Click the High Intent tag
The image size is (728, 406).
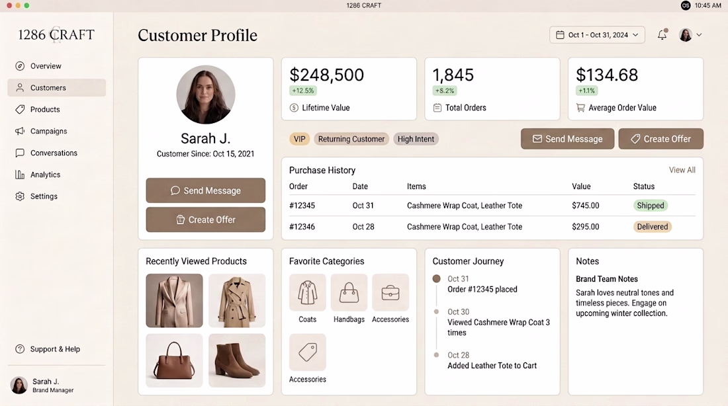tap(416, 140)
